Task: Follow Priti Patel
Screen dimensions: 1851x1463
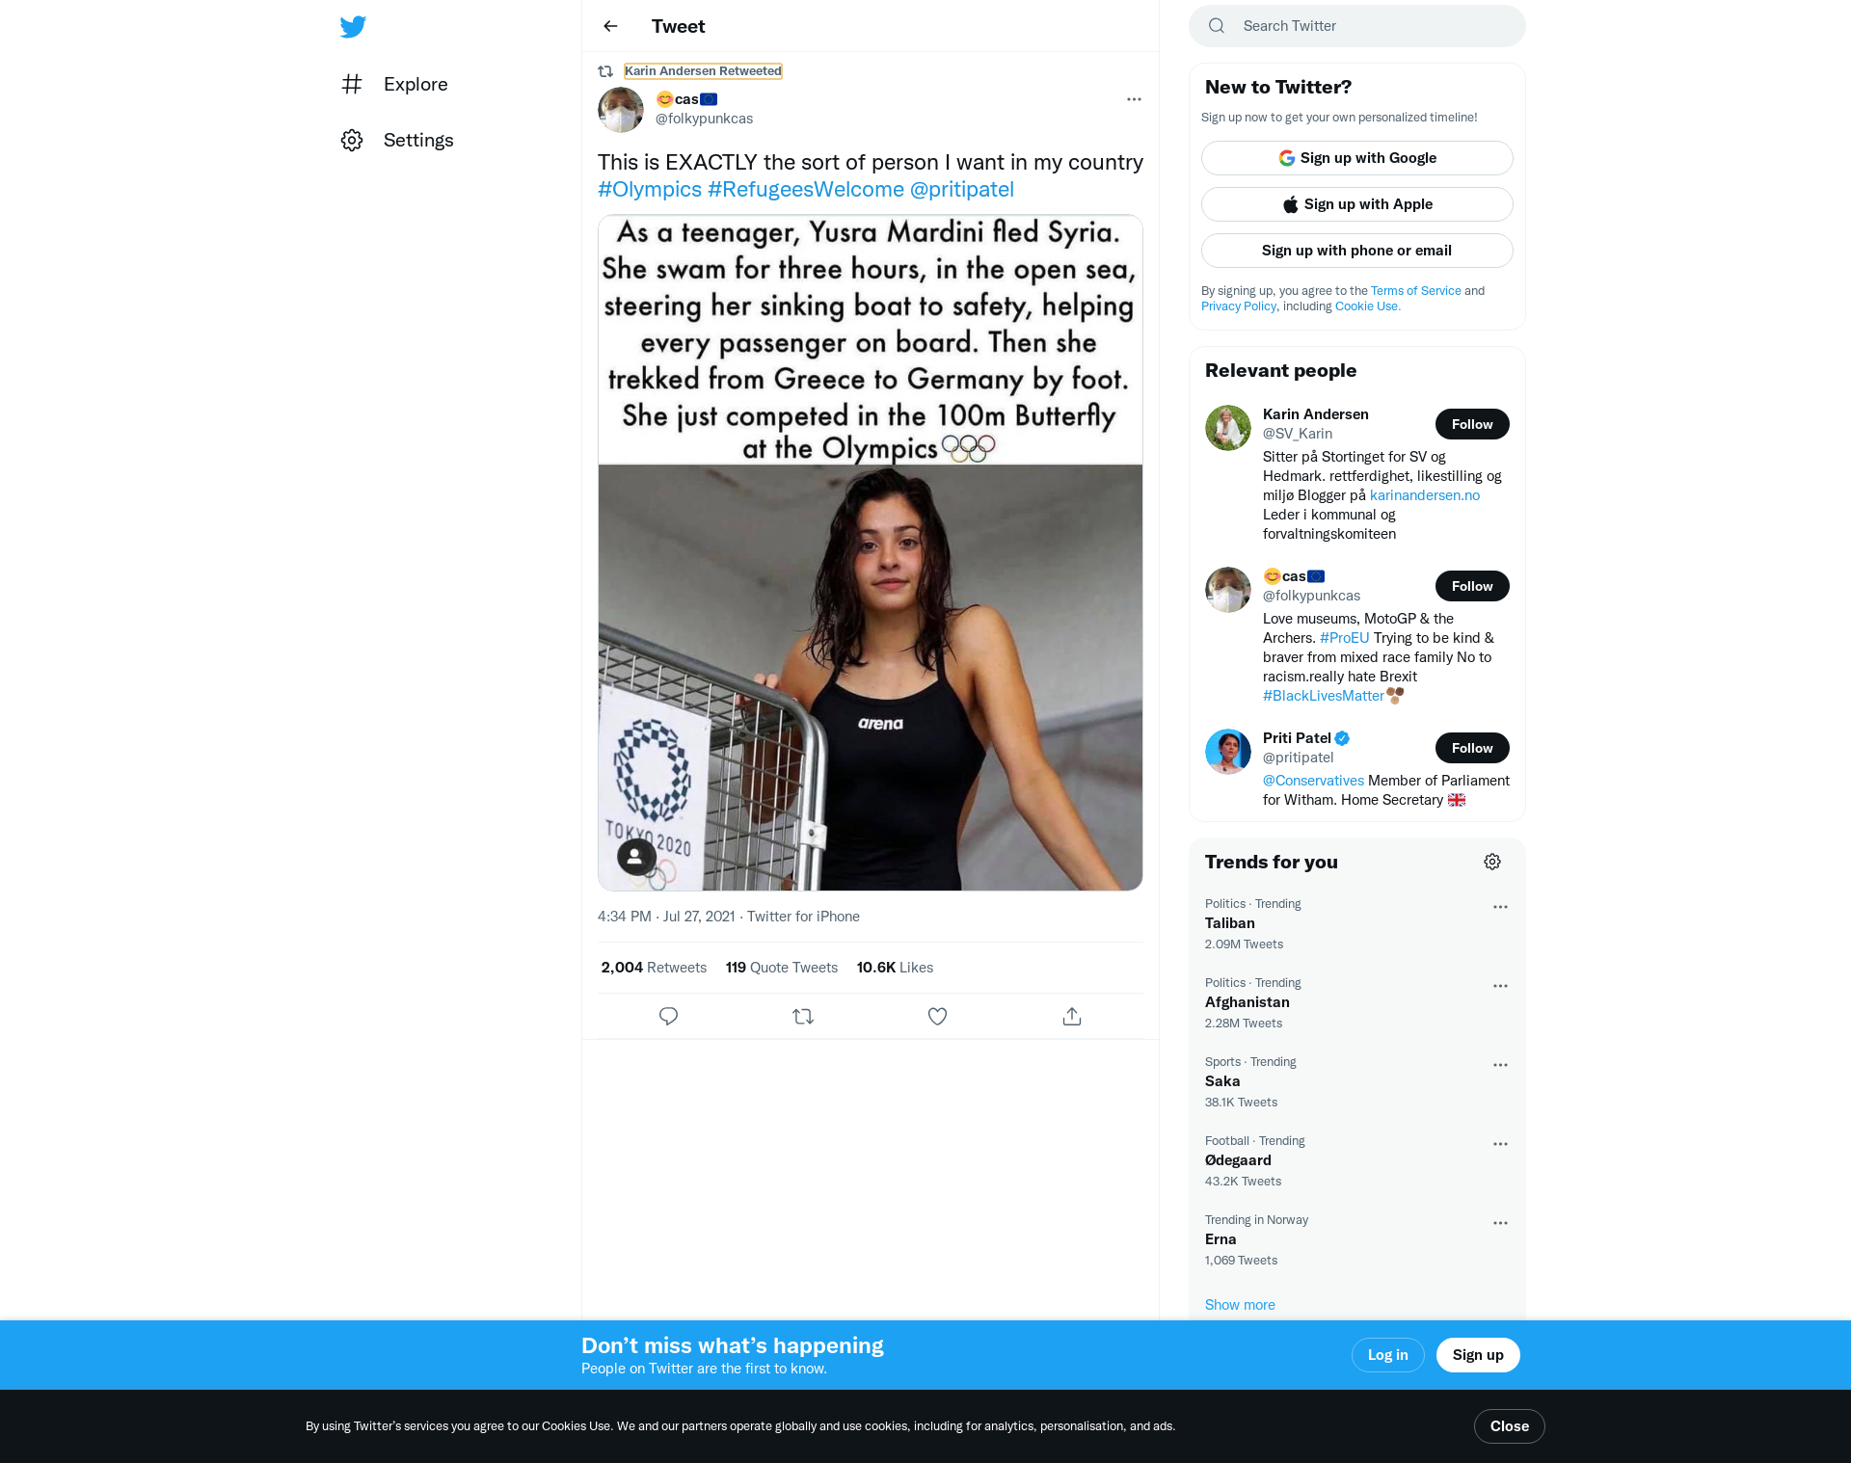Action: click(1472, 748)
